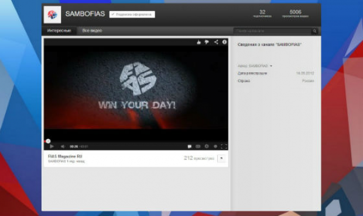Click SAMBOFIAS uploader link under video title
The height and width of the screenshot is (216, 363).
click(x=57, y=161)
